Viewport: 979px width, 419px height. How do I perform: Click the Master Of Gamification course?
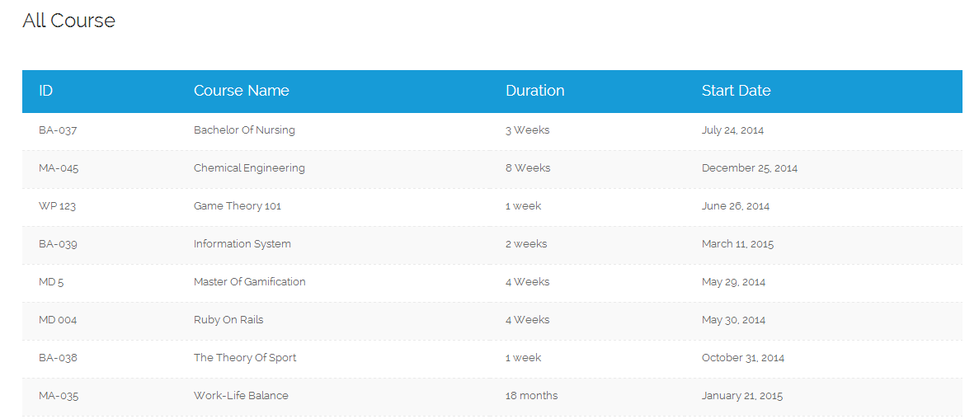click(x=249, y=282)
